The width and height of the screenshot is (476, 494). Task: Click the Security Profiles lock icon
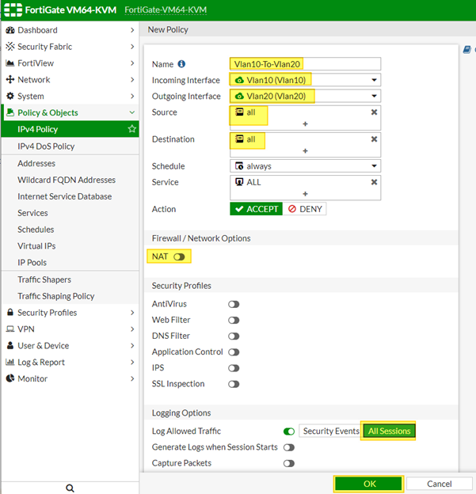pyautogui.click(x=10, y=312)
